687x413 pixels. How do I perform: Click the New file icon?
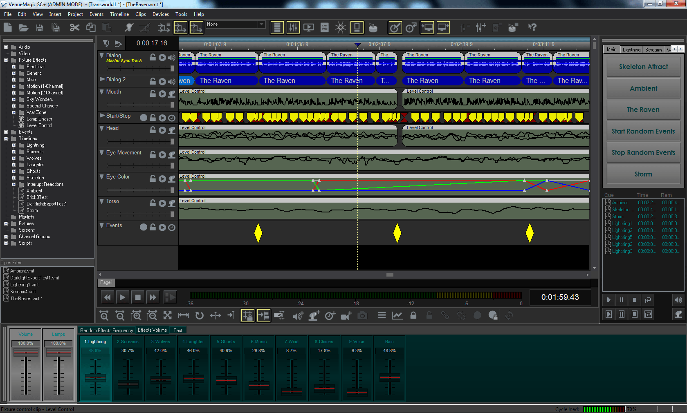point(8,27)
